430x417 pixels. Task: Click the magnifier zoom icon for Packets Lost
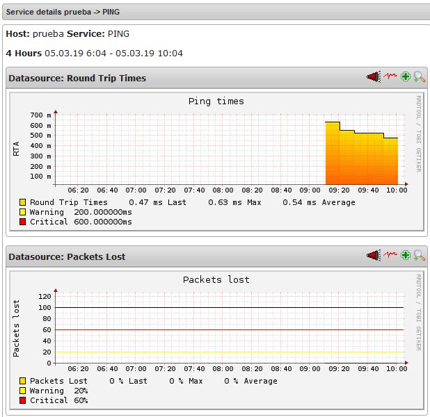[x=419, y=256]
